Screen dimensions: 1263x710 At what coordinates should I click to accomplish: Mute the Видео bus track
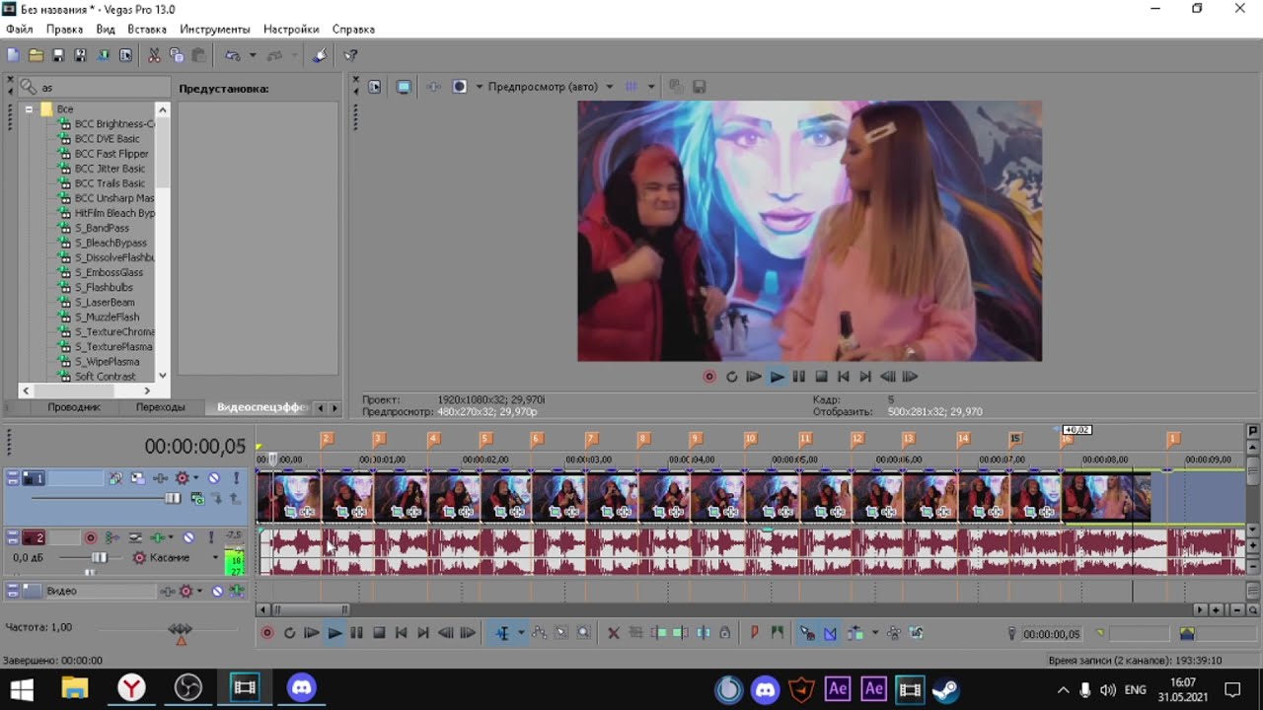(216, 591)
